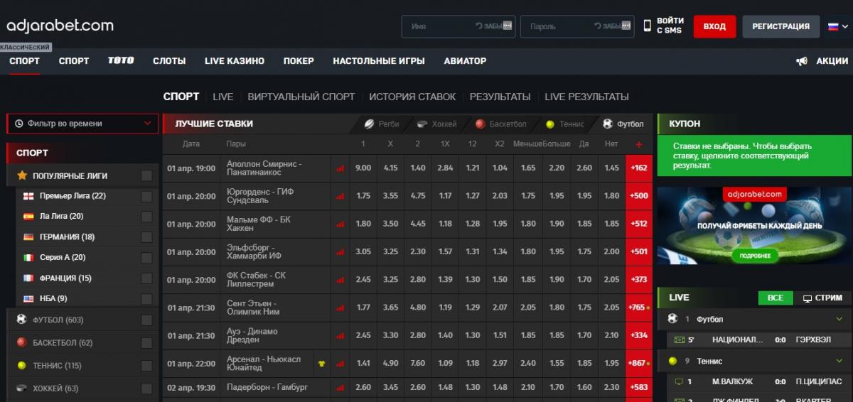Click the France flag next to ФРАНЦИЯ
The image size is (853, 402).
coord(28,278)
